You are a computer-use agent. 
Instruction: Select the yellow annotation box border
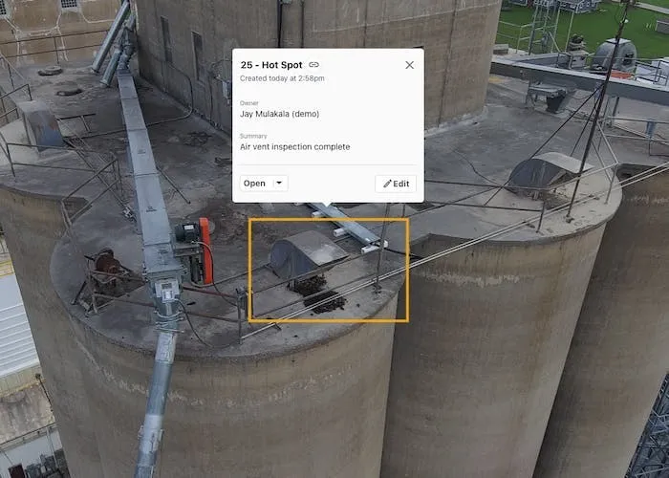(329, 220)
